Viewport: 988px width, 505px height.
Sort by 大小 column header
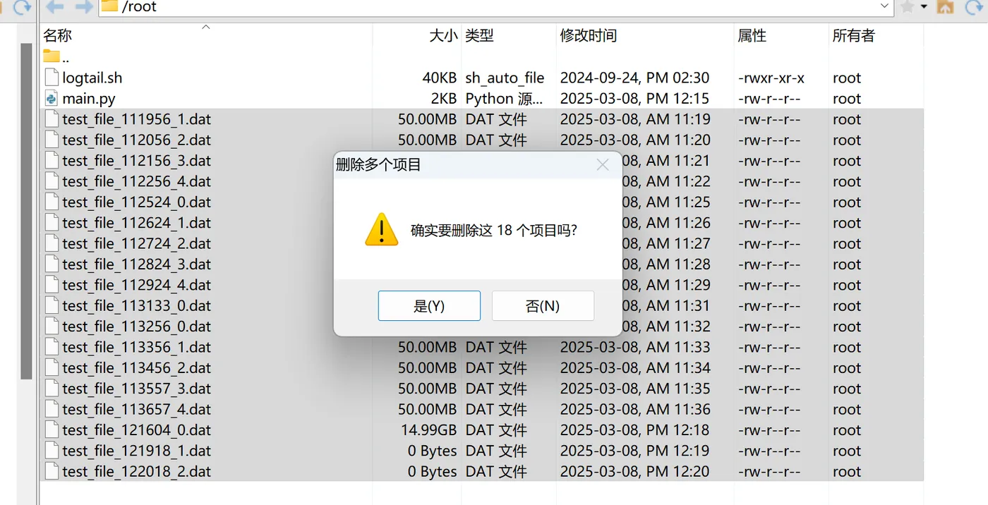click(x=443, y=35)
